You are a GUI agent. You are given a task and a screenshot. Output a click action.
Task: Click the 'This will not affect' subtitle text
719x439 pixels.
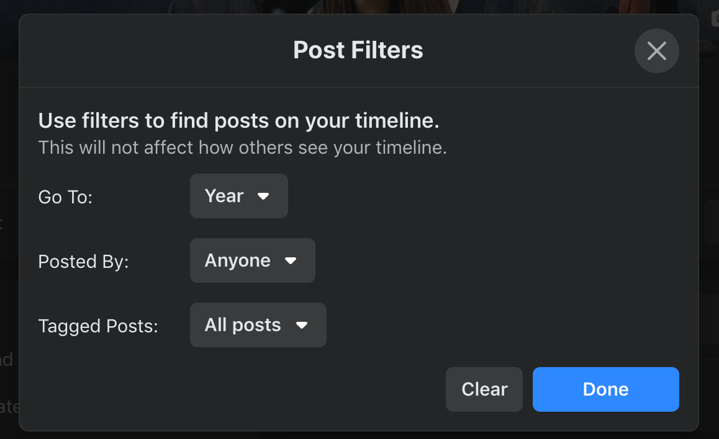pyautogui.click(x=242, y=148)
